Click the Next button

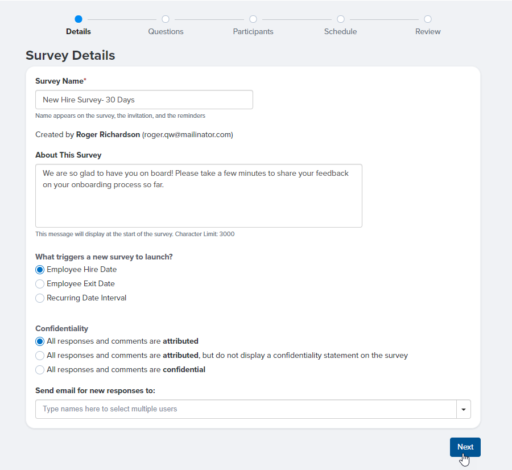(x=465, y=447)
